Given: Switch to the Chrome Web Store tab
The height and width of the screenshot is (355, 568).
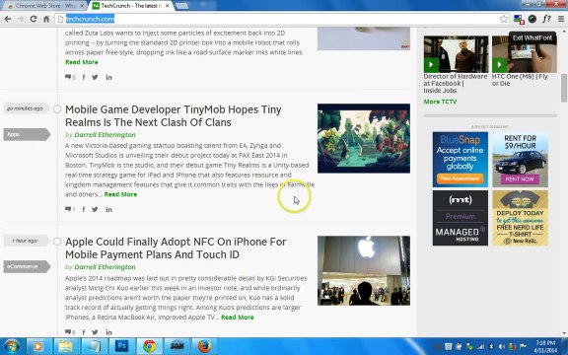Looking at the screenshot, I should pyautogui.click(x=45, y=6).
